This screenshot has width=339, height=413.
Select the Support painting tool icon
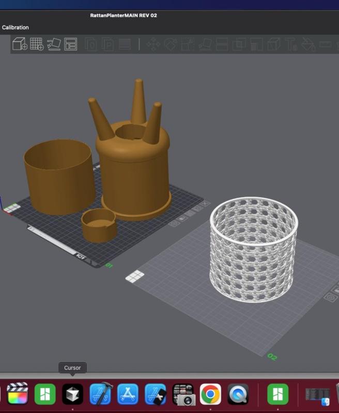pos(256,44)
